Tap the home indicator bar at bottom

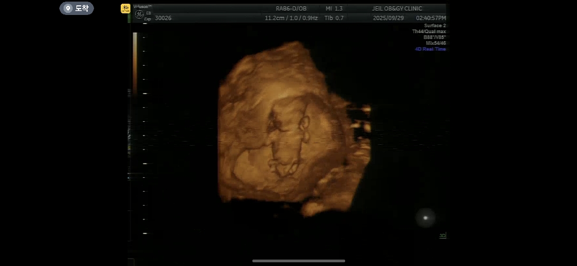click(299, 261)
